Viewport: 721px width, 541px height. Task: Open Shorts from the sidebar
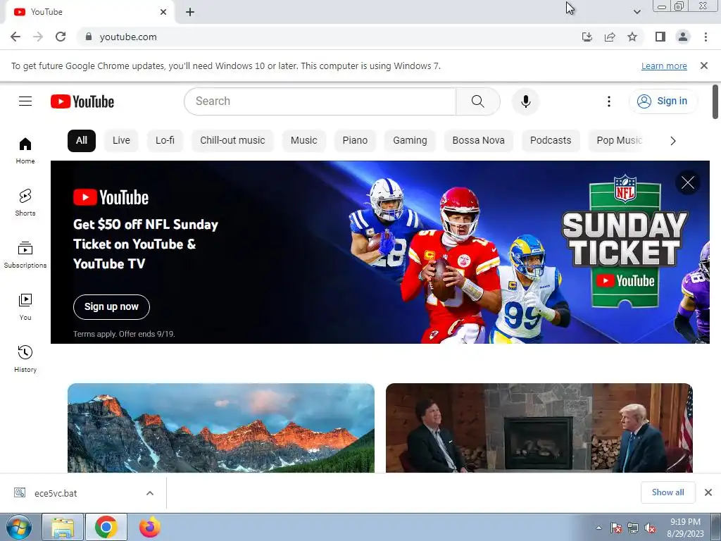[25, 202]
